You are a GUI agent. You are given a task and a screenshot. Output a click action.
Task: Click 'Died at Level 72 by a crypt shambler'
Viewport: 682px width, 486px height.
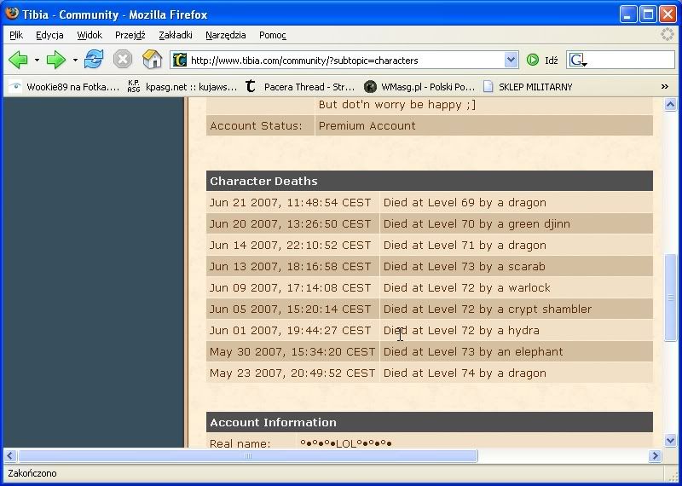point(488,310)
